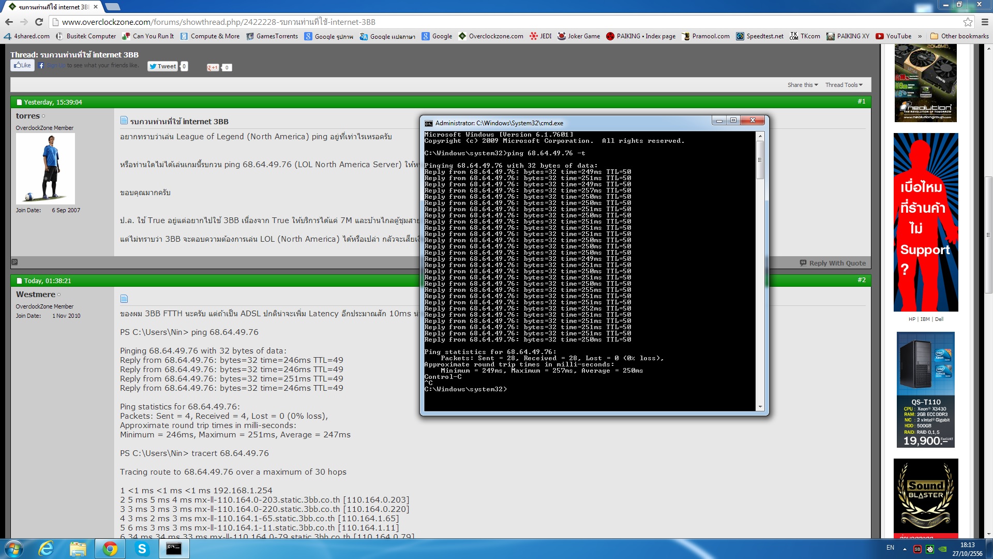Open the Chrome menu (hamburger) icon
Viewport: 993px width, 559px height.
pyautogui.click(x=985, y=22)
